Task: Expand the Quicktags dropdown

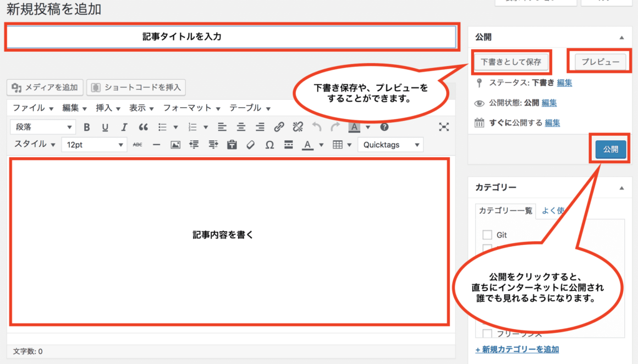Action: (389, 145)
